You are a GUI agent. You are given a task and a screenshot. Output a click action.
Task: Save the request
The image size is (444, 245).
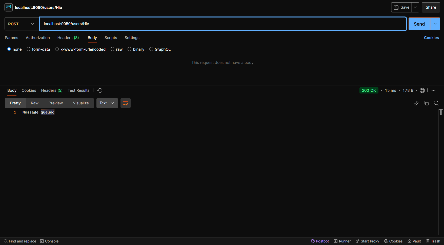tap(401, 7)
